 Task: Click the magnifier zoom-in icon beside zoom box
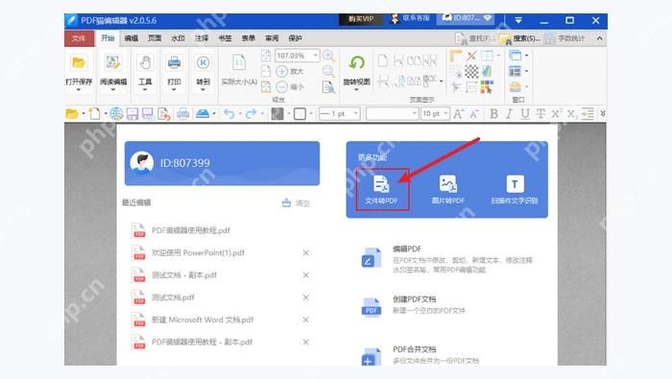tap(328, 56)
